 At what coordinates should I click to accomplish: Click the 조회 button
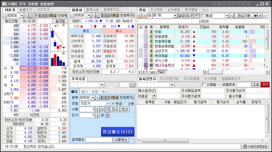pyautogui.click(x=256, y=84)
